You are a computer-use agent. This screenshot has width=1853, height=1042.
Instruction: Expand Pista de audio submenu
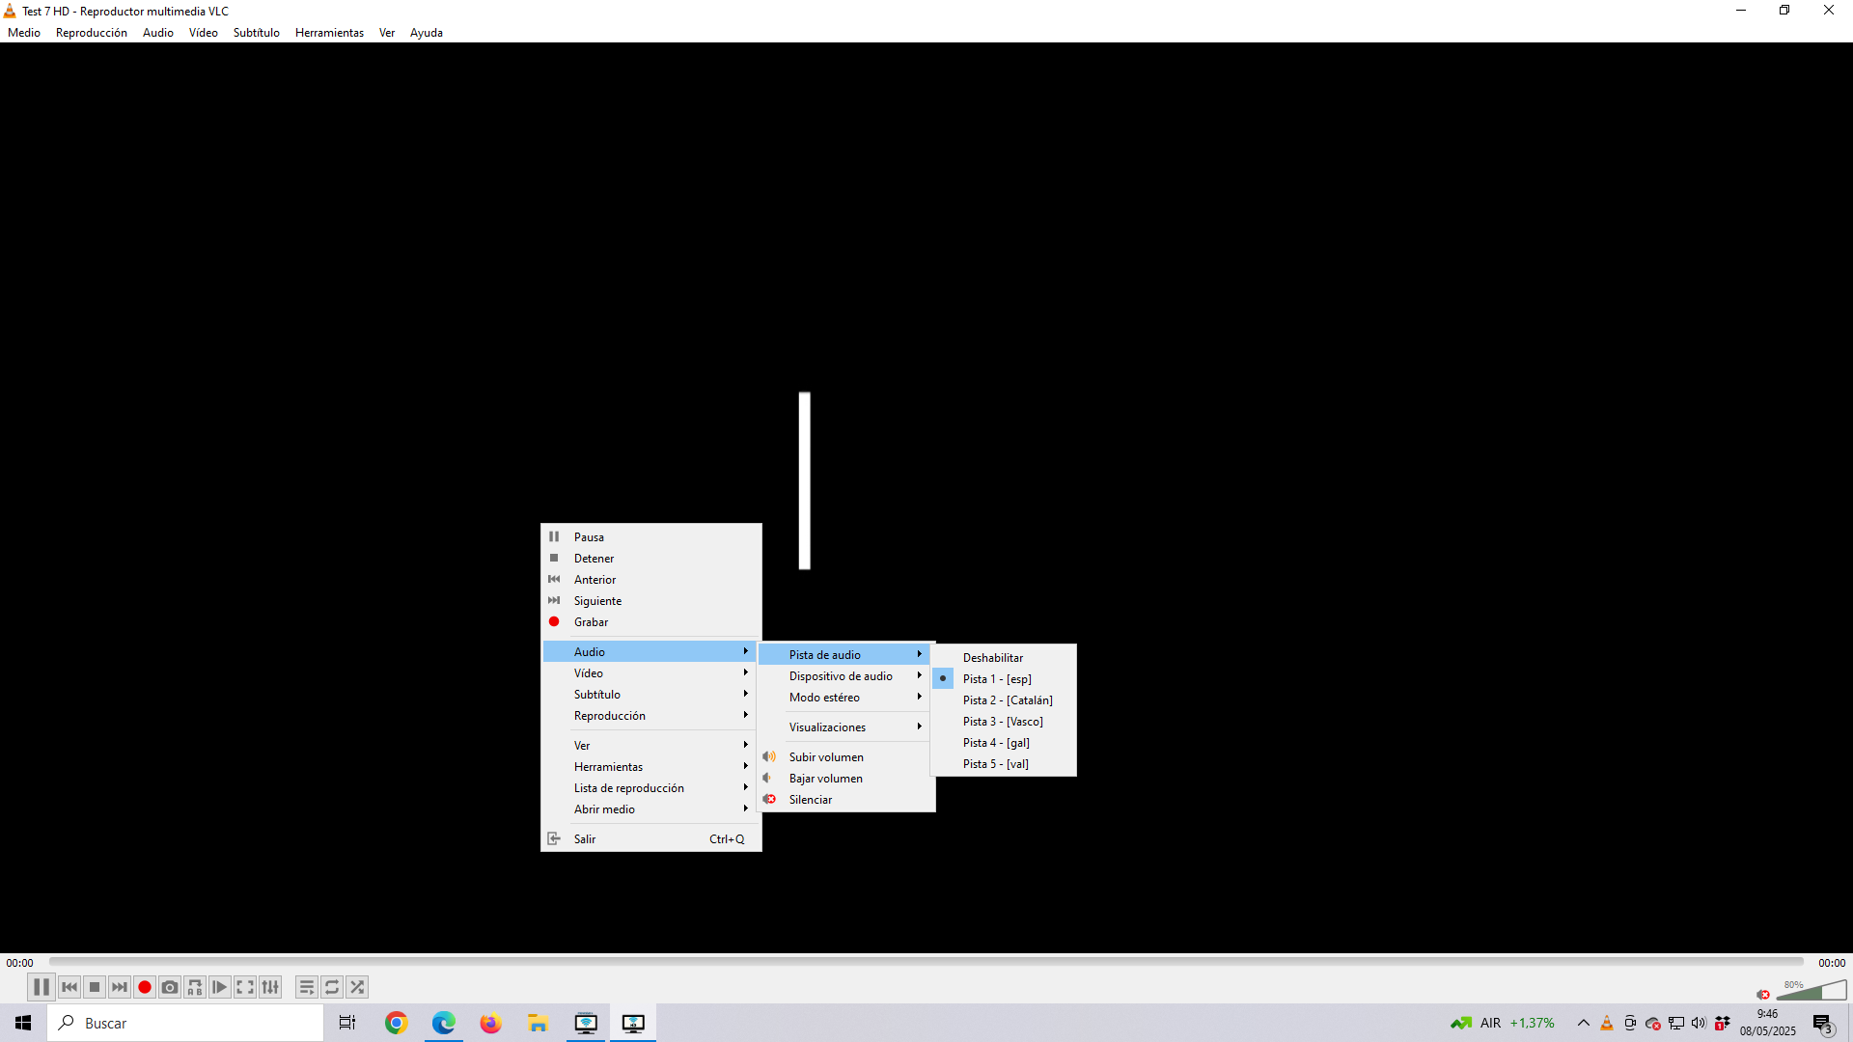pos(845,655)
